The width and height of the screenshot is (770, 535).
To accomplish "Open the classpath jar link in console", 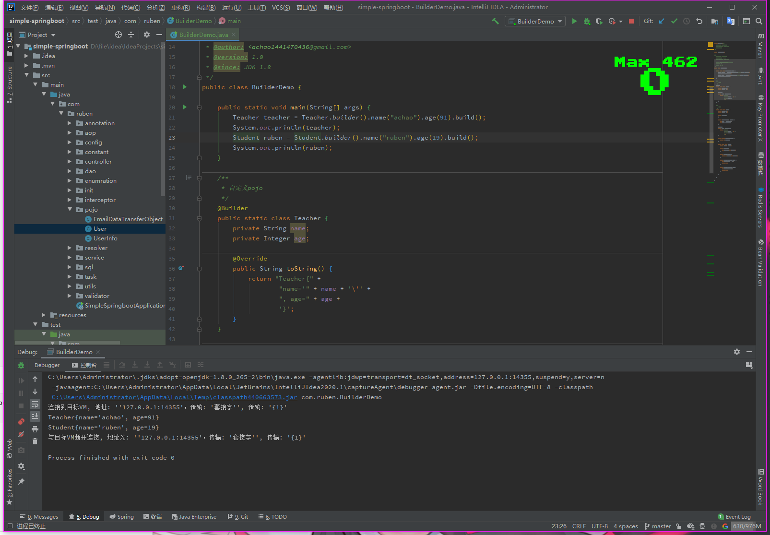I will tap(174, 397).
